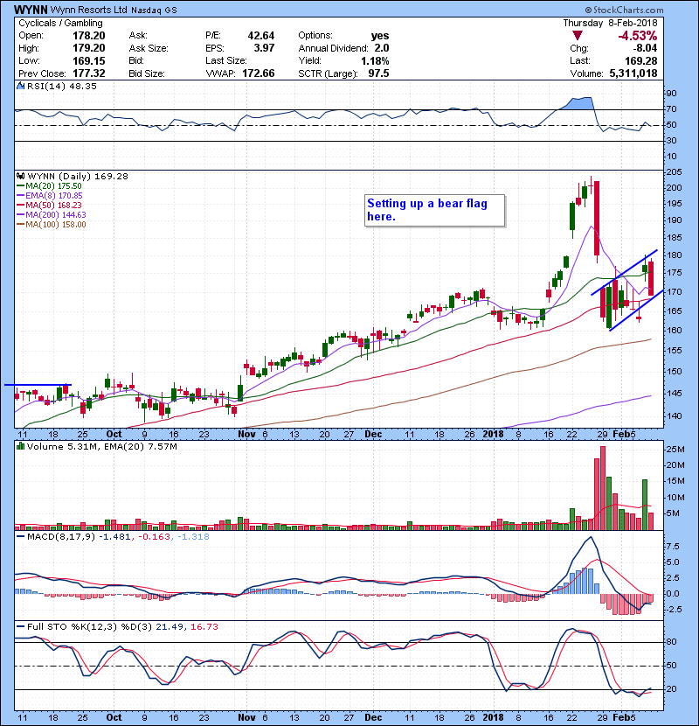Click the date Thursday 8-Feb-2018
Viewport: 699px width, 726px height.
point(610,23)
